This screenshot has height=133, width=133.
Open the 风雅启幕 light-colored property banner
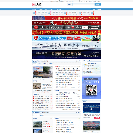66,46
